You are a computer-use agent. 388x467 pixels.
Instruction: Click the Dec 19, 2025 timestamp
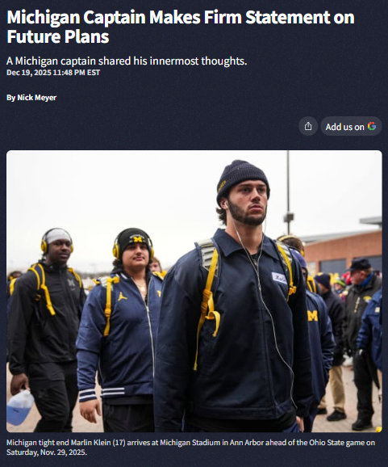[x=53, y=73]
